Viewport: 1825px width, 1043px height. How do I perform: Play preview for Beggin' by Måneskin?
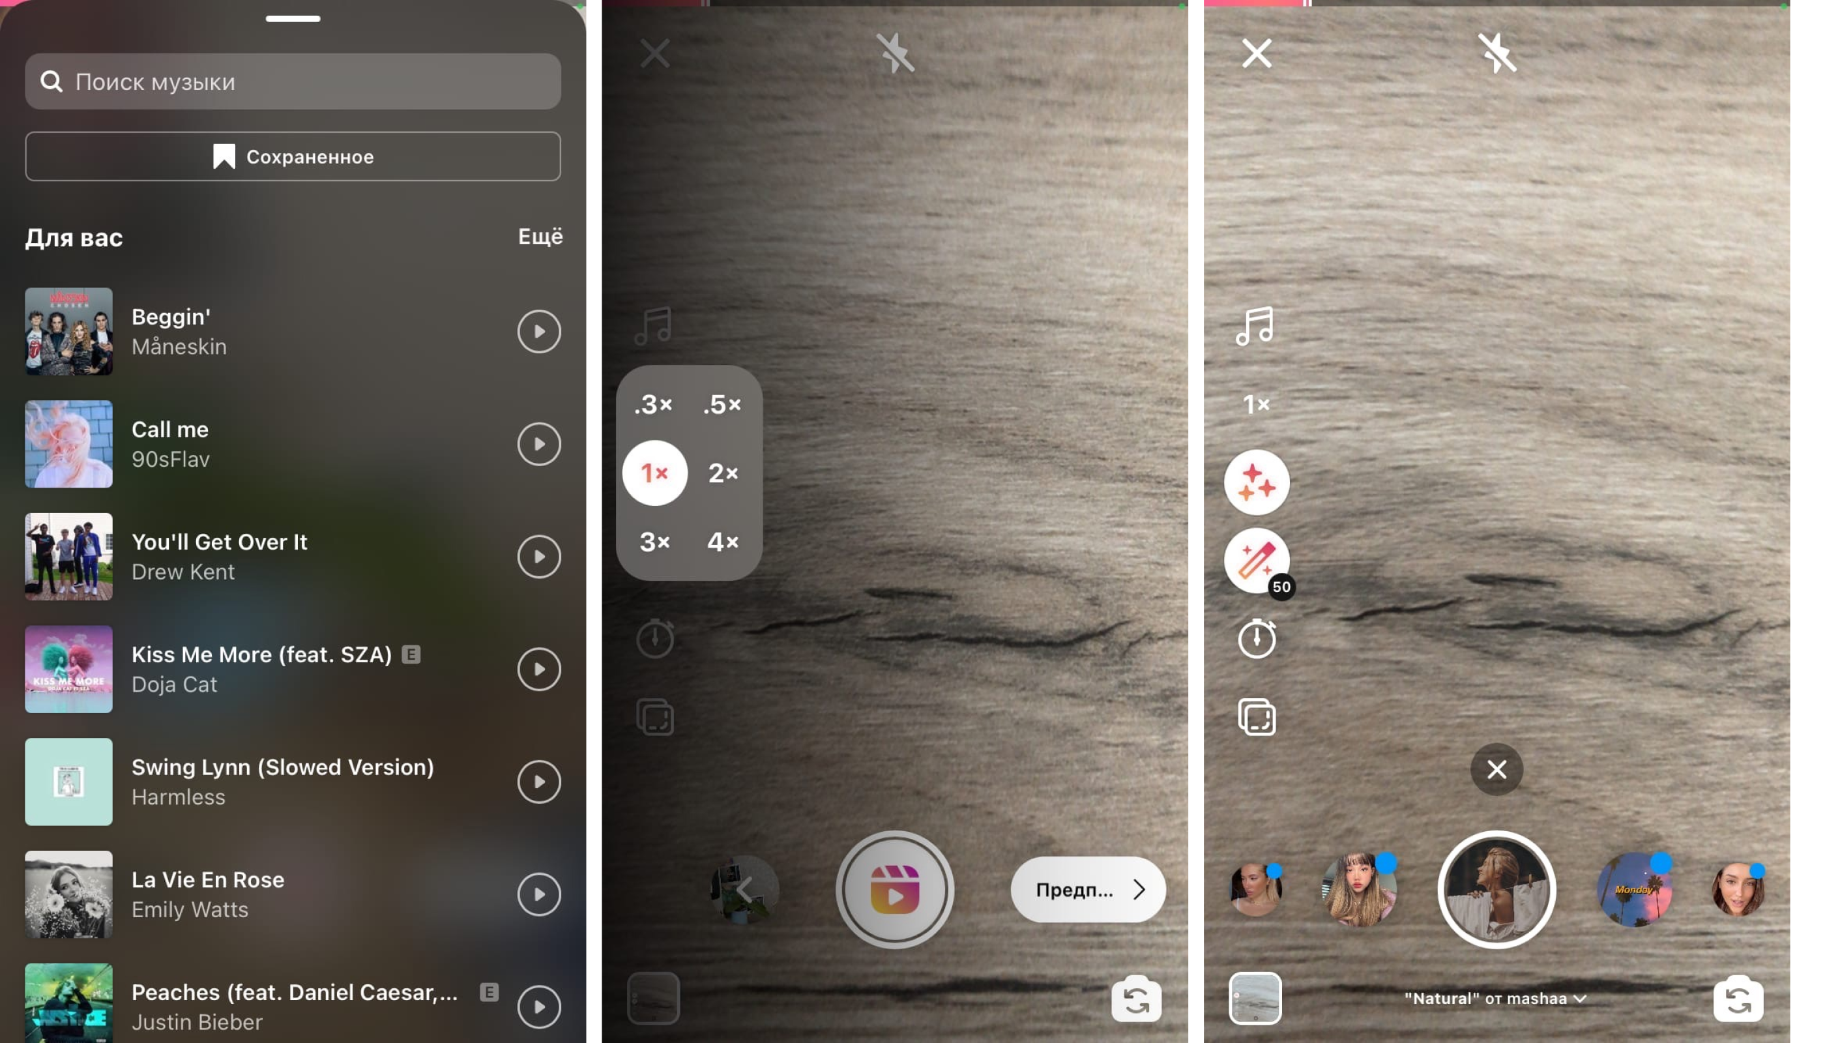tap(538, 331)
